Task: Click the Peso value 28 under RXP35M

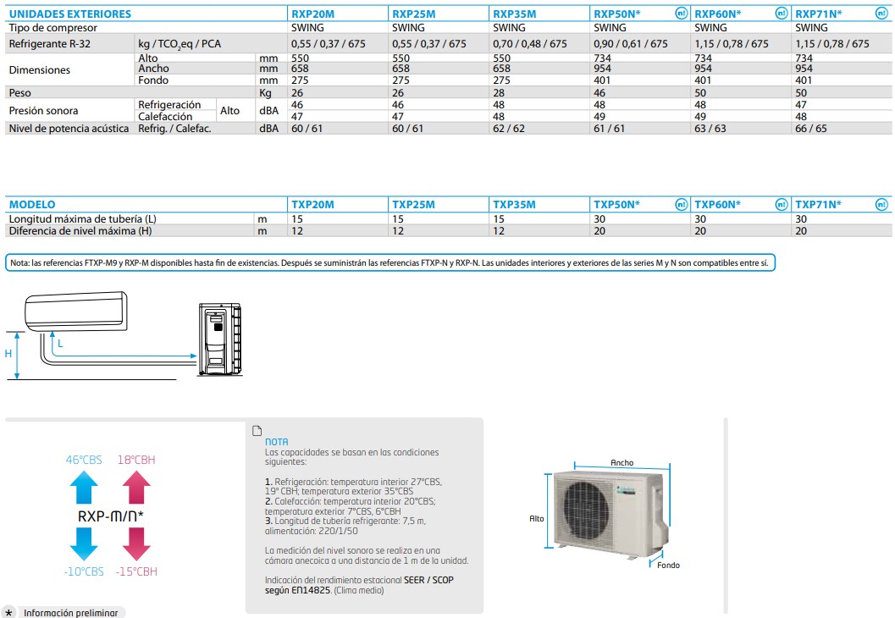Action: pyautogui.click(x=498, y=92)
